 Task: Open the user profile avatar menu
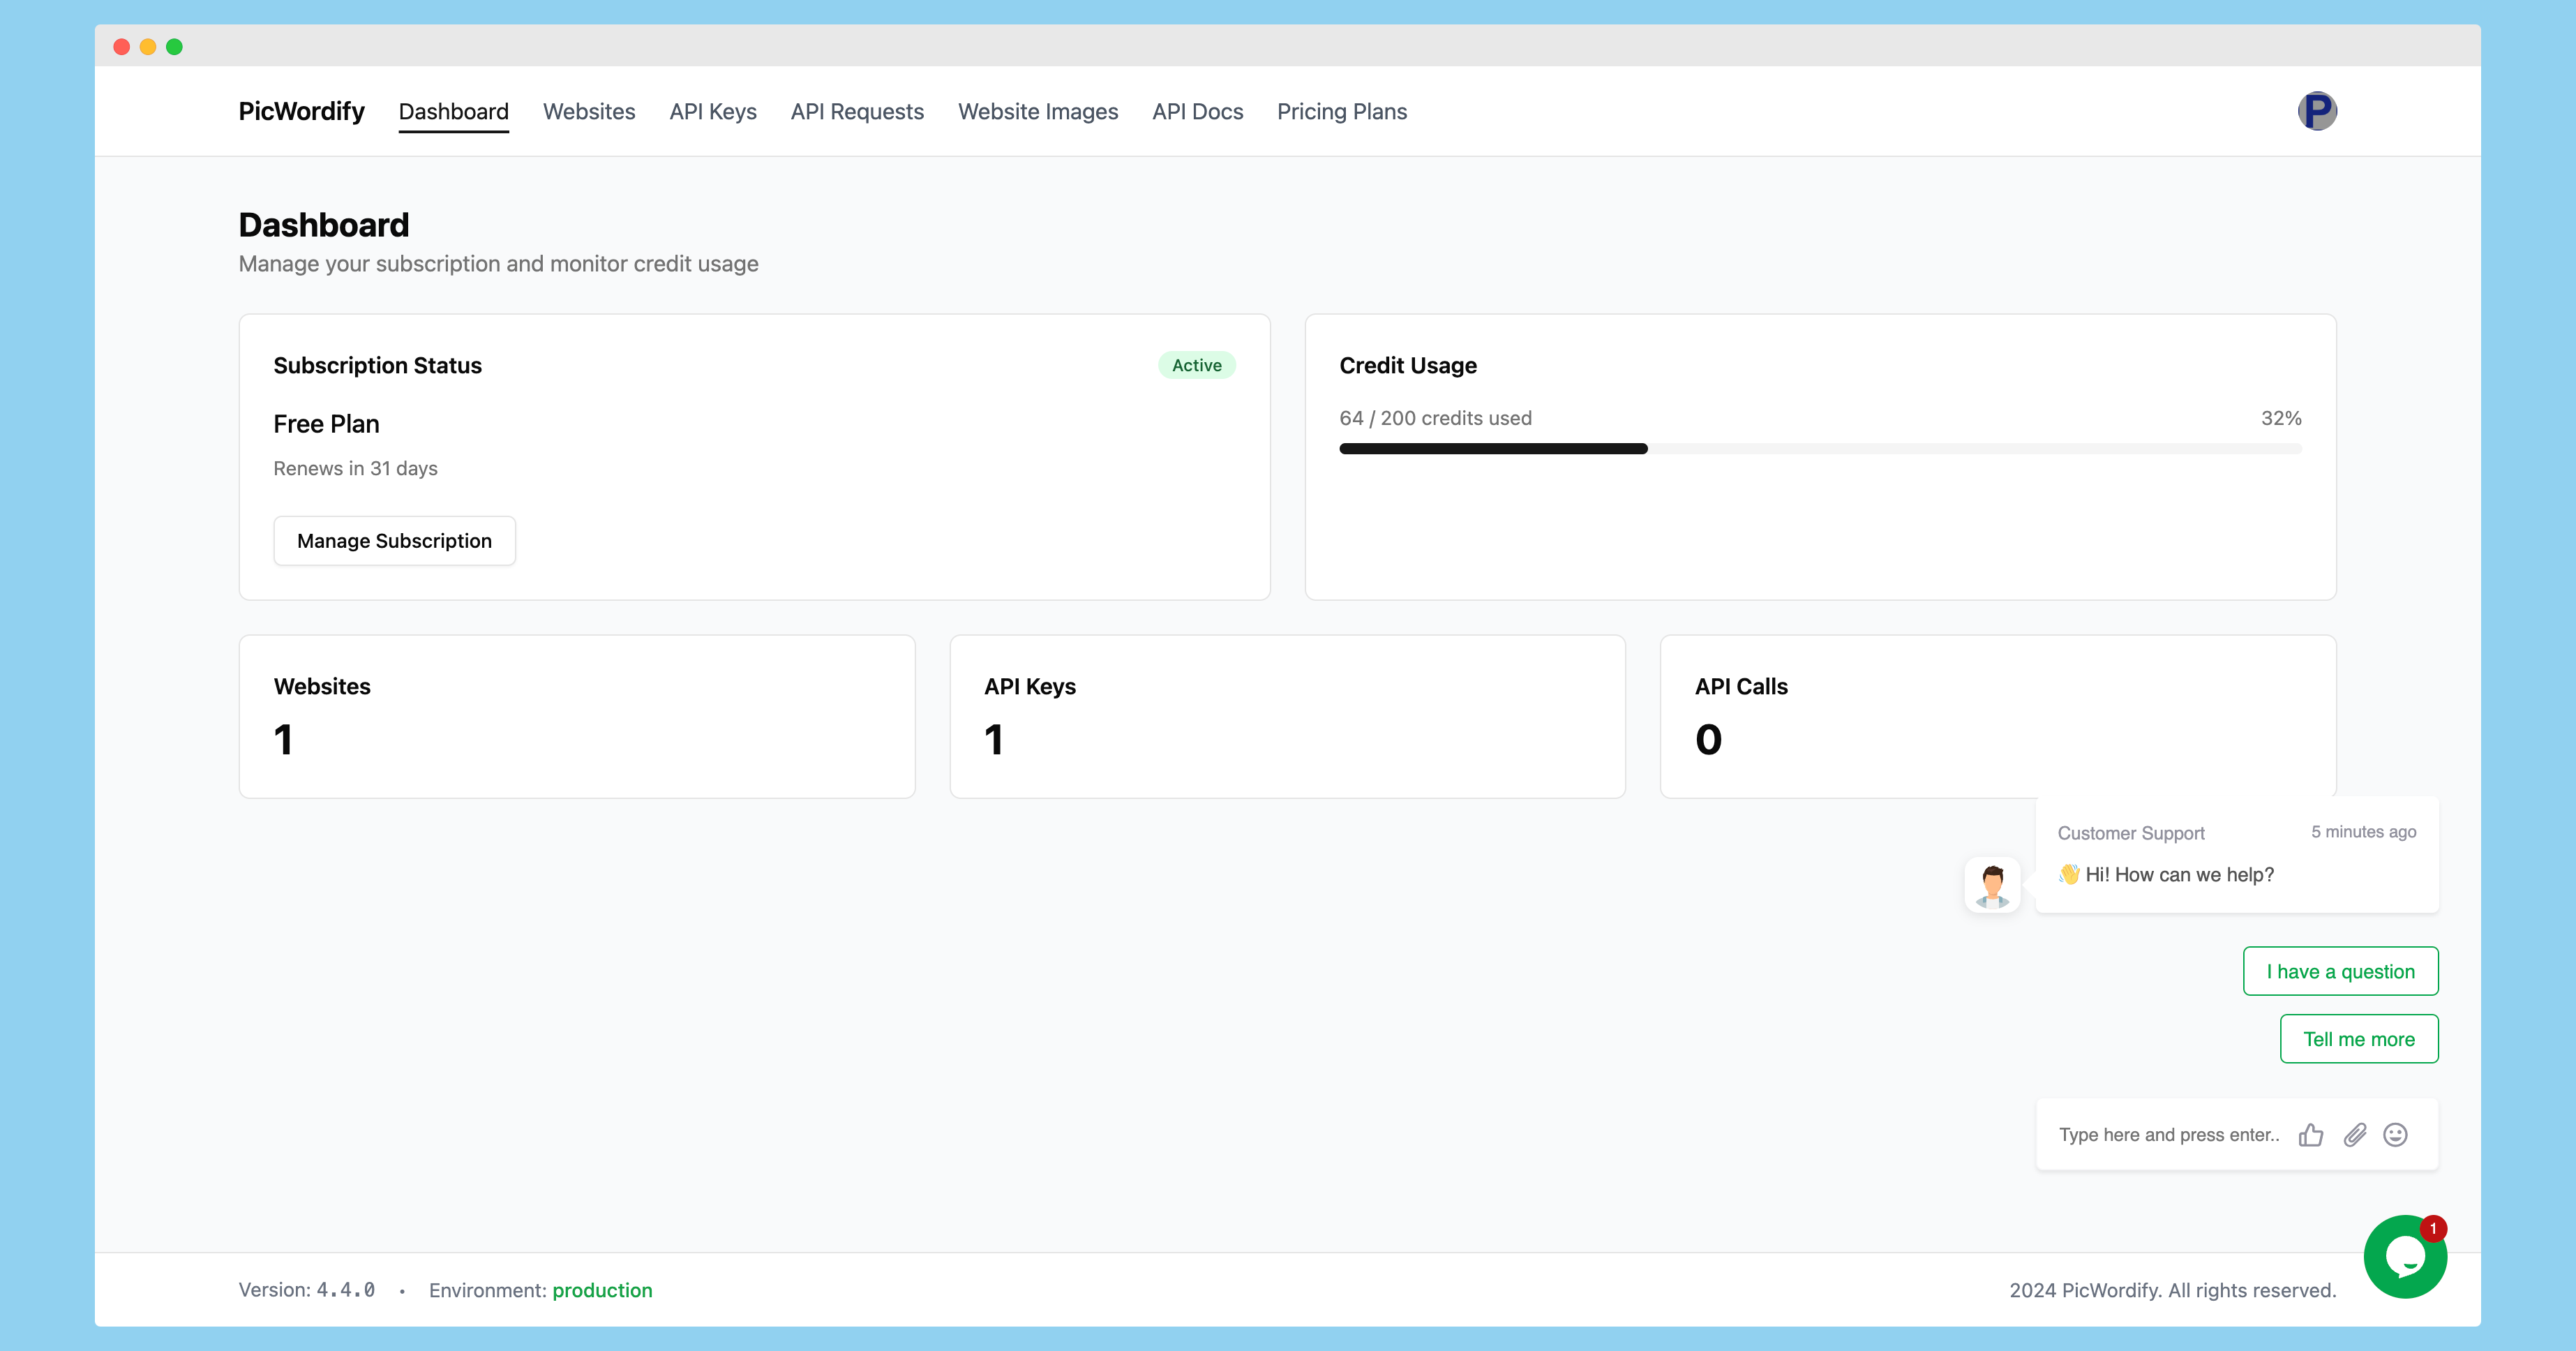[2316, 111]
